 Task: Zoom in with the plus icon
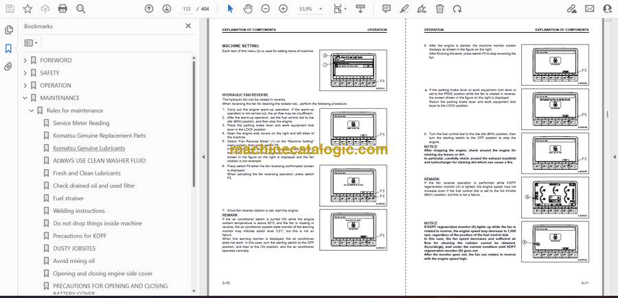tap(283, 9)
